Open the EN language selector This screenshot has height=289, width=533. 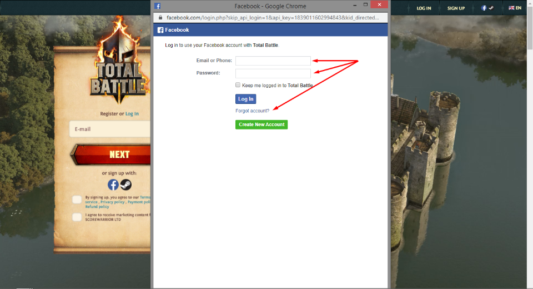(x=515, y=8)
